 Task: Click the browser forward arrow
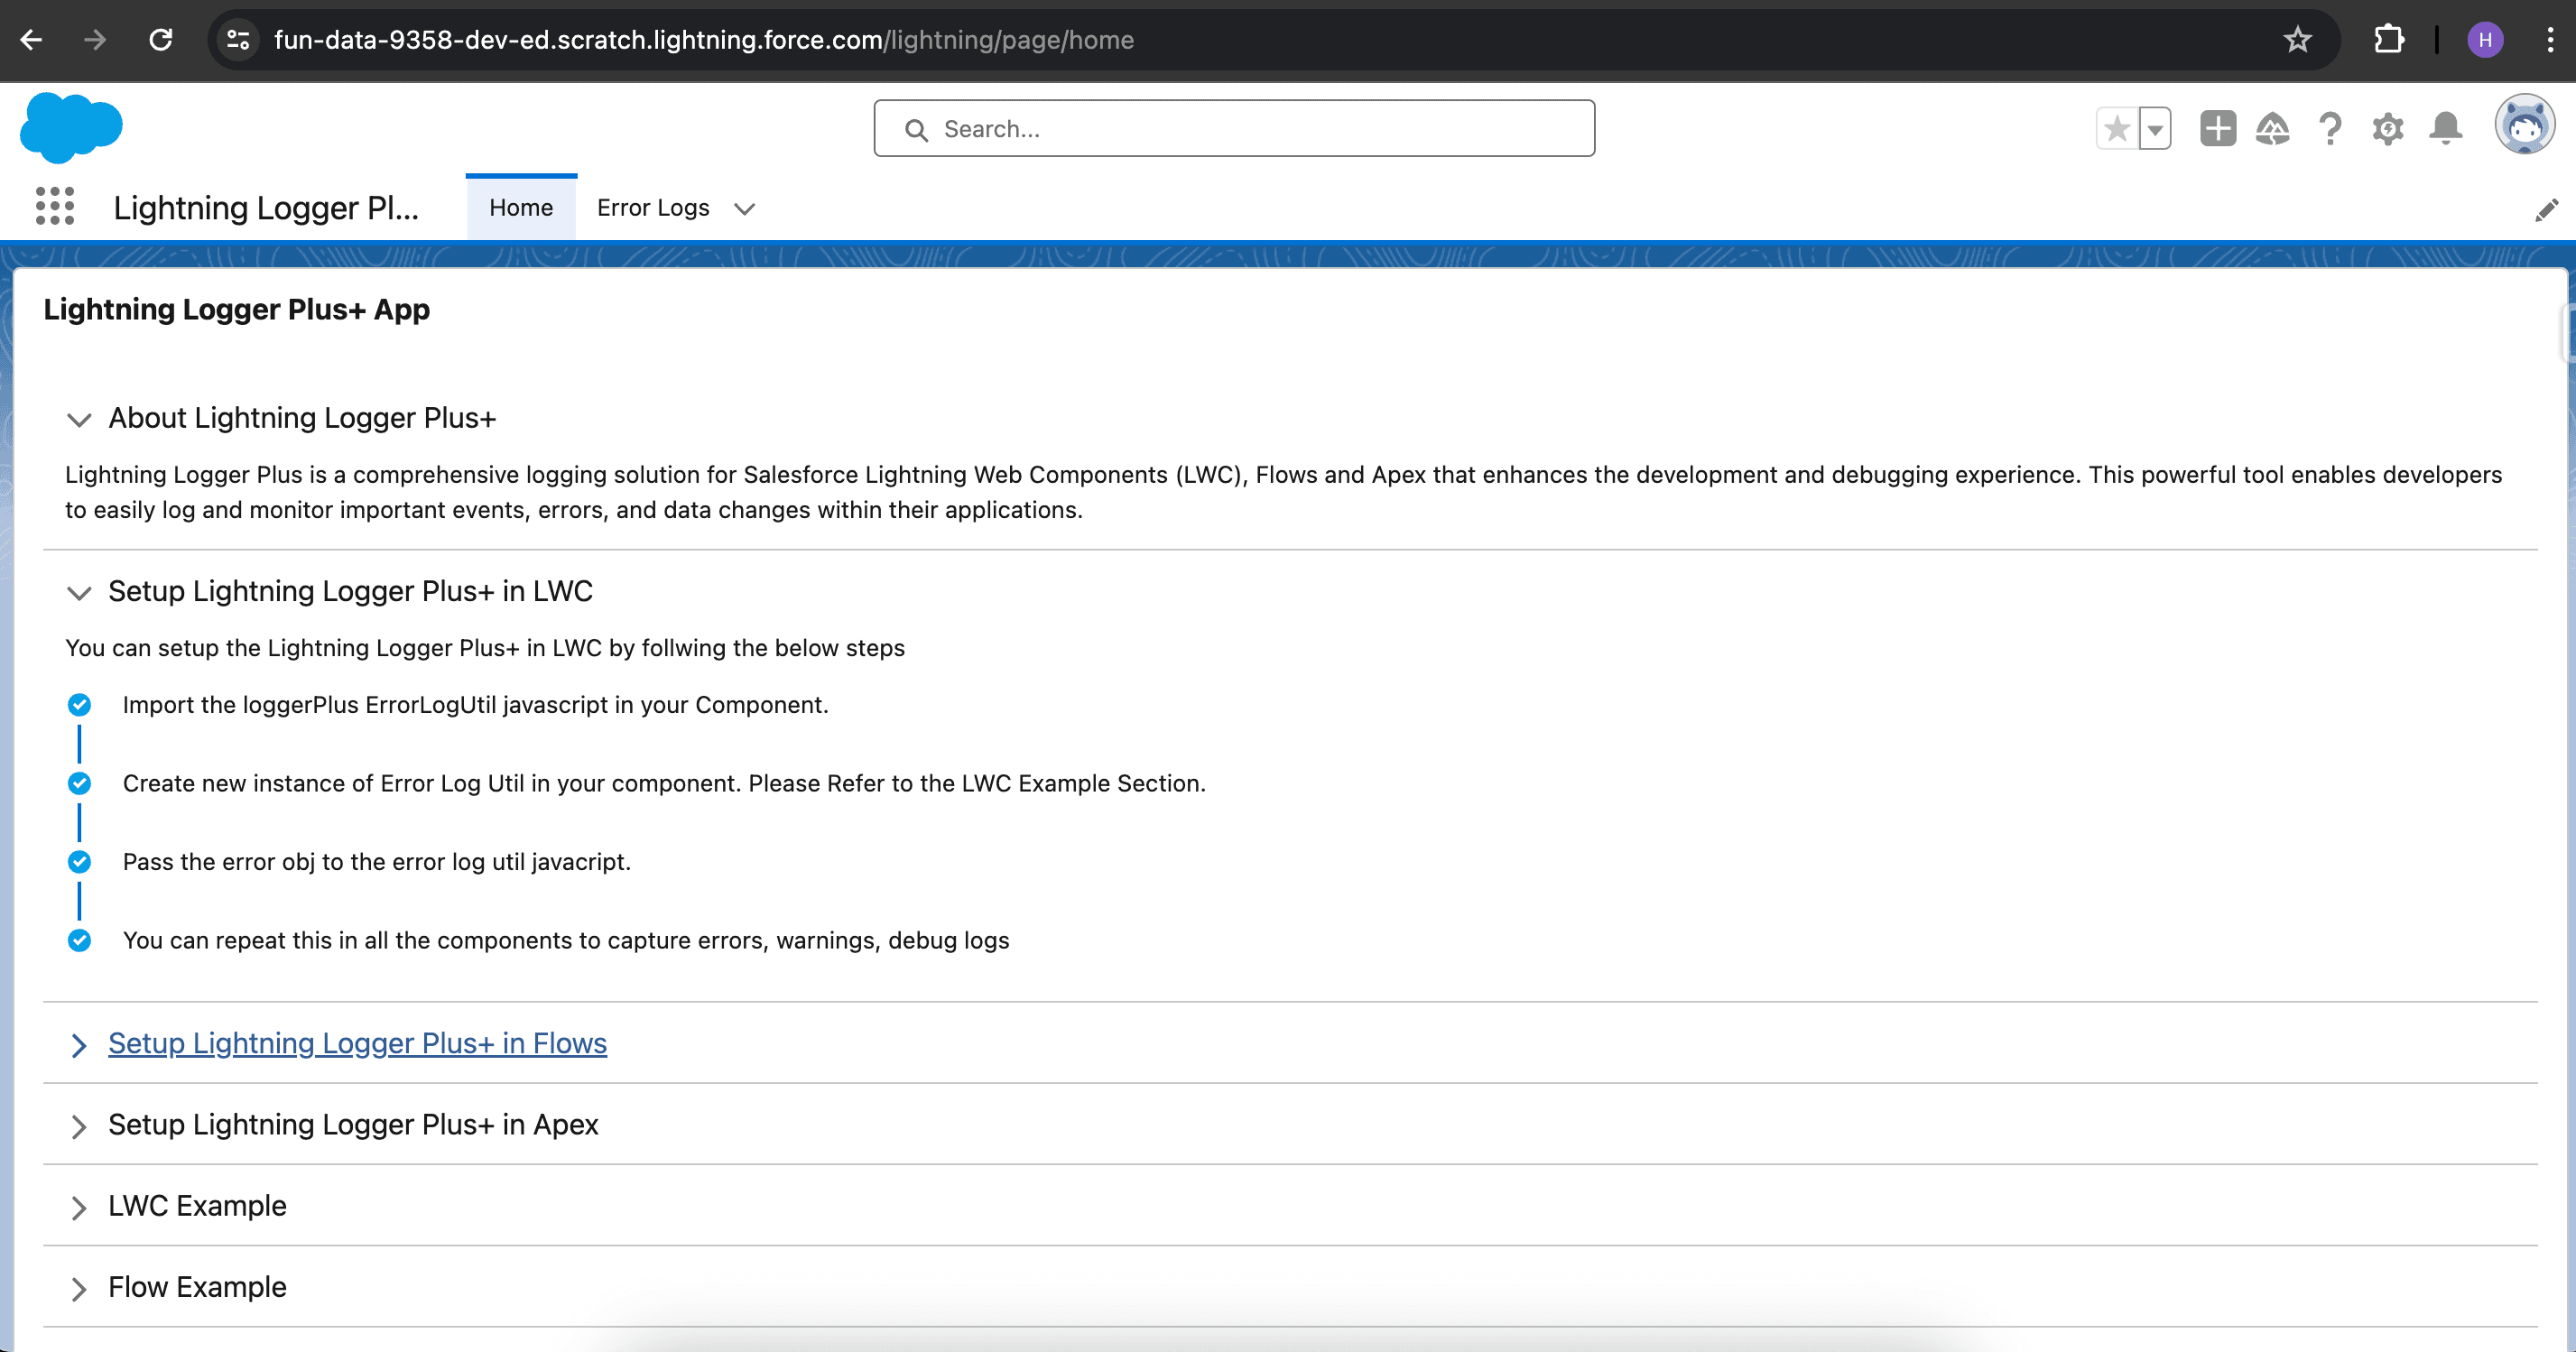pos(95,40)
